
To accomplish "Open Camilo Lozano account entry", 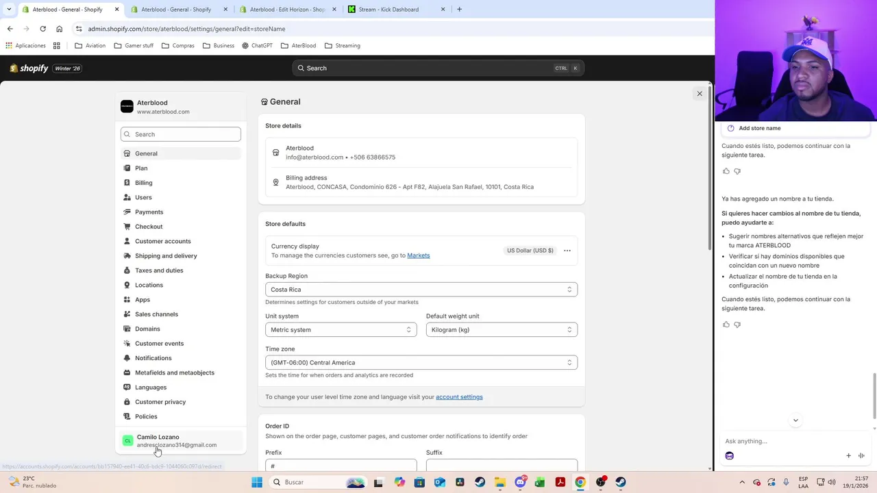I will pos(181,440).
